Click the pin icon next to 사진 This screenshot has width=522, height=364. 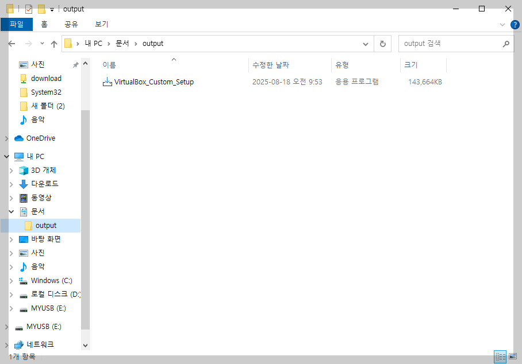(x=75, y=65)
